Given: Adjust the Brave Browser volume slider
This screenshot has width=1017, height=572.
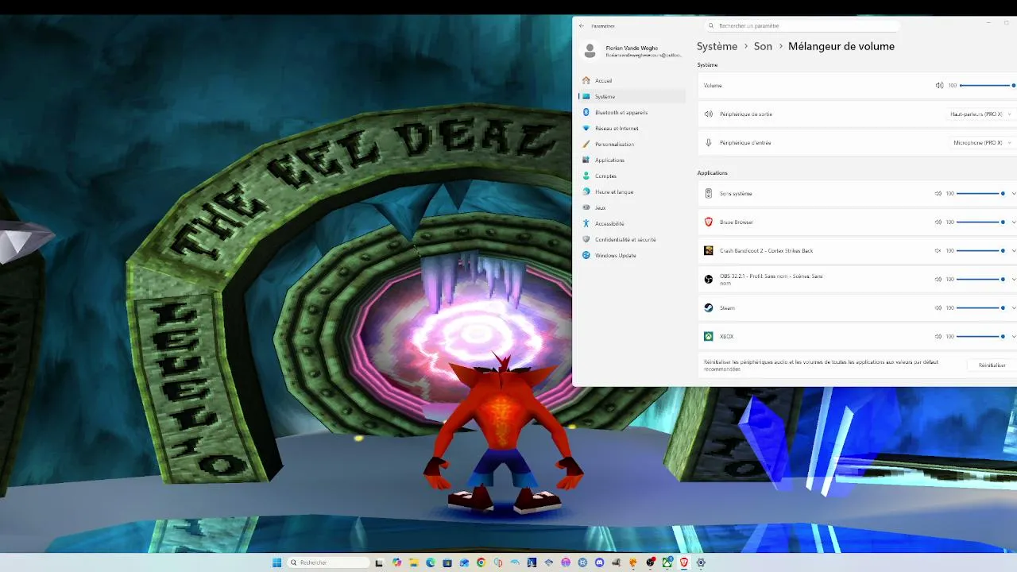Looking at the screenshot, I should pos(981,222).
